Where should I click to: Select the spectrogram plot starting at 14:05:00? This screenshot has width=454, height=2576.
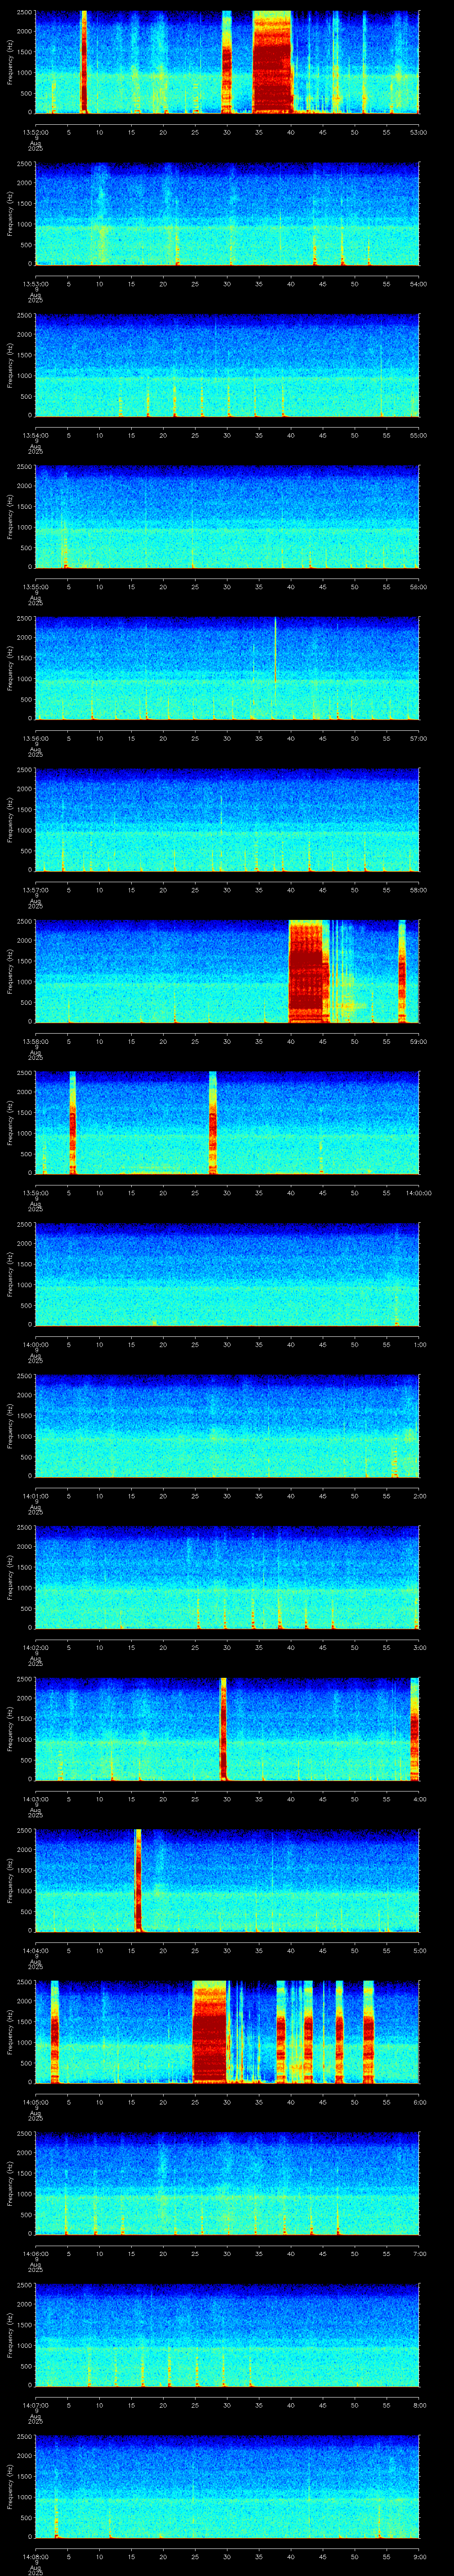(x=227, y=2032)
